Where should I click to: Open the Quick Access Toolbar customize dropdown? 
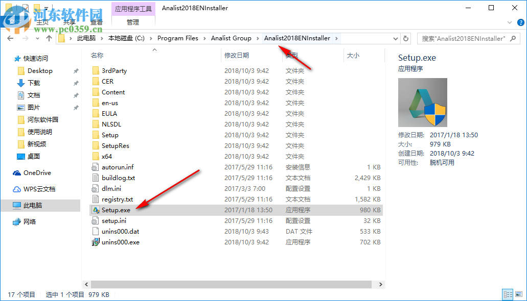coord(46,8)
